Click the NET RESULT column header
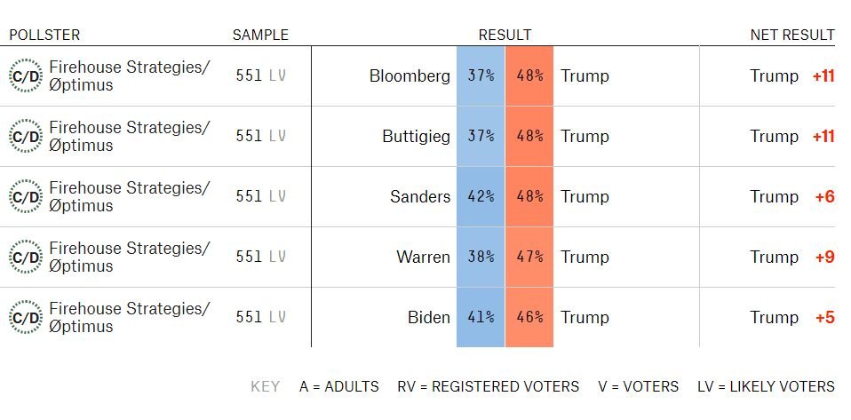Viewport: 851px width, 420px height. coord(792,36)
